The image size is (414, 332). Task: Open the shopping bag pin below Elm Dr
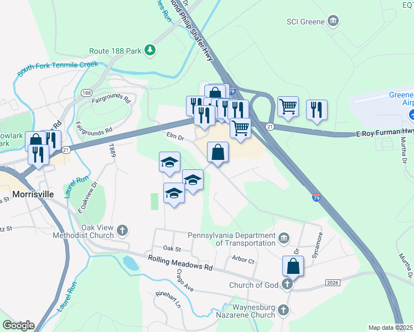click(218, 153)
